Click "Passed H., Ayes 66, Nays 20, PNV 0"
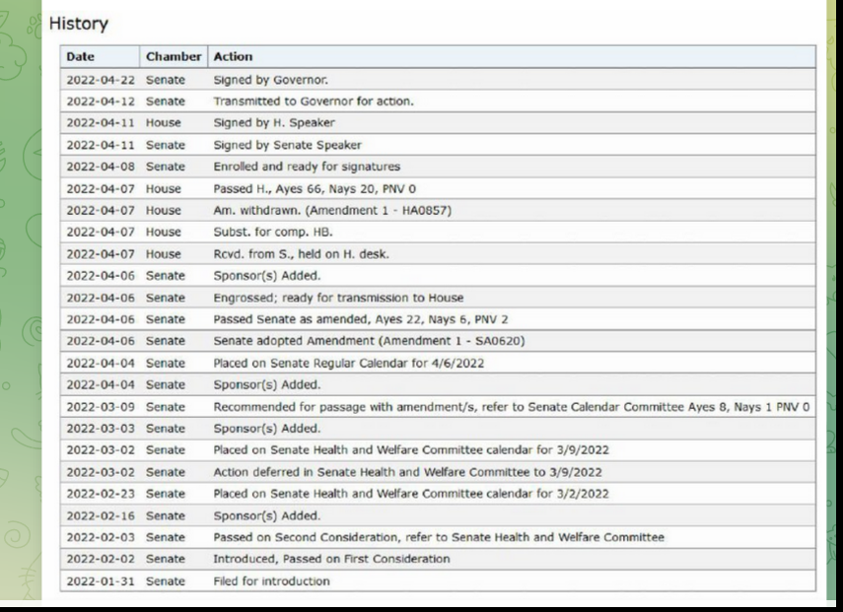 315,188
